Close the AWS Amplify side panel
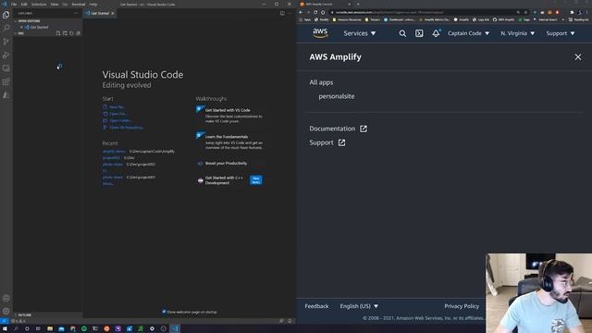592x333 pixels. tap(577, 57)
